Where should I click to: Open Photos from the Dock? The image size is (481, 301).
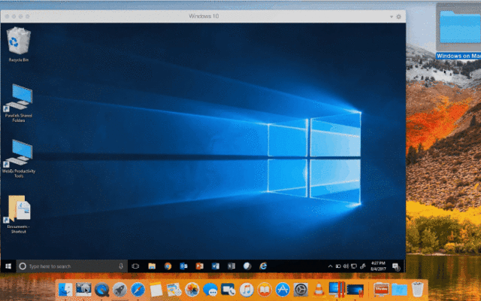[192, 290]
